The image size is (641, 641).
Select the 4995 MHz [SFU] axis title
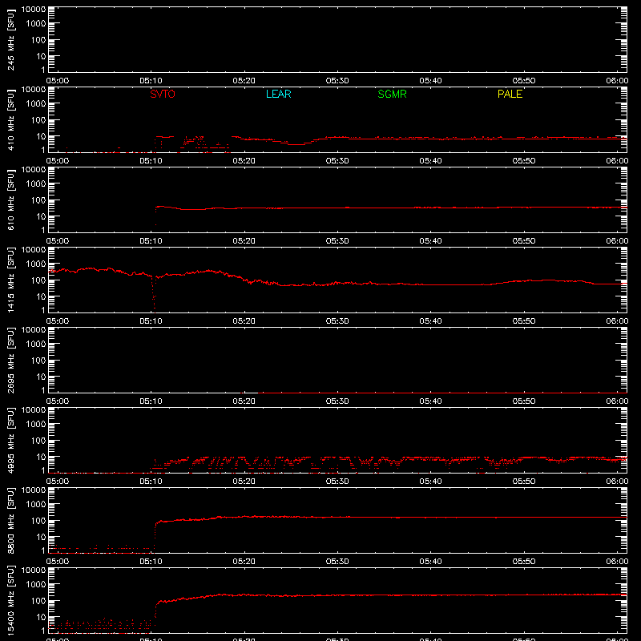click(x=10, y=440)
